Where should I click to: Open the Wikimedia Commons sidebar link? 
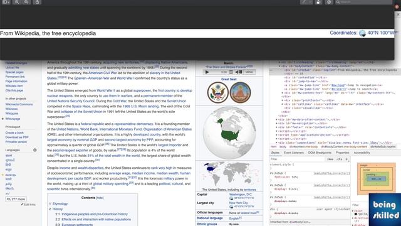click(19, 104)
